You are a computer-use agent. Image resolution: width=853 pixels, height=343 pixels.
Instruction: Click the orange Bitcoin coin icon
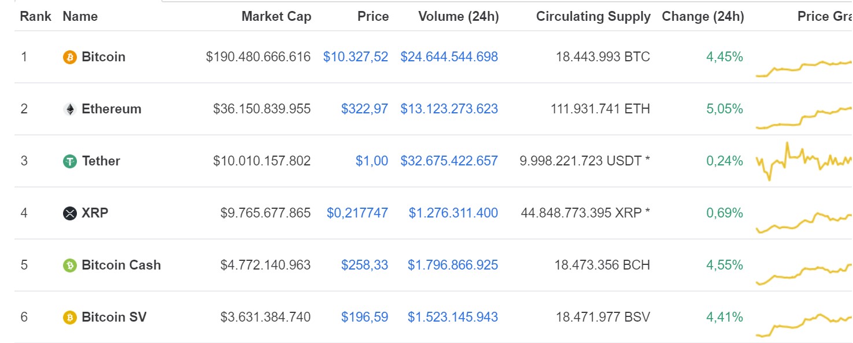(70, 57)
